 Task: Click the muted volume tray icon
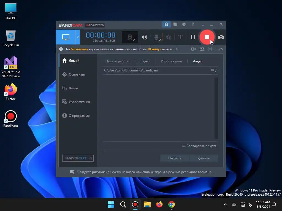[x=250, y=204]
